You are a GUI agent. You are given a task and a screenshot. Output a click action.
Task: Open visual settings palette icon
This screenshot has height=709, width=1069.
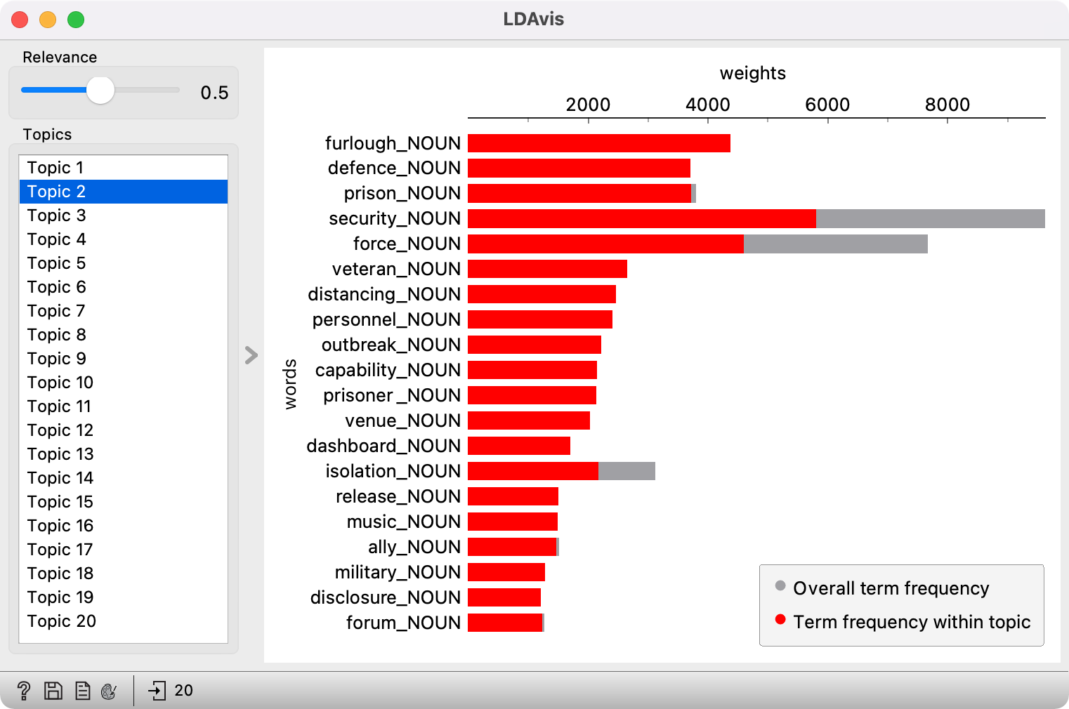click(109, 691)
